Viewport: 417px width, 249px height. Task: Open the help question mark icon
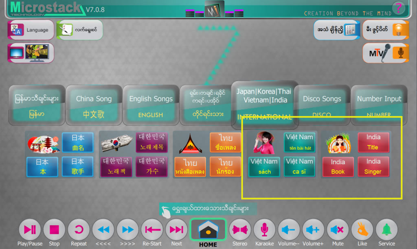tap(398, 8)
